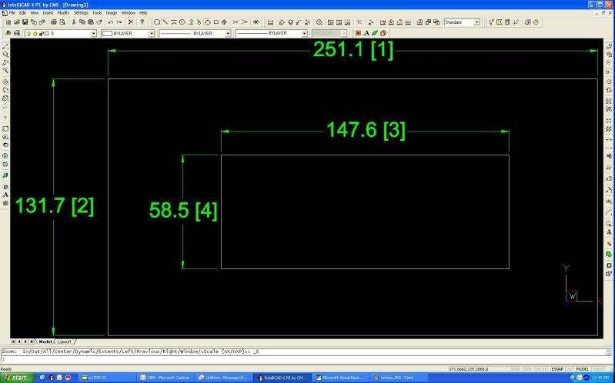Screen dimensions: 615x383
Task: Open the Modify menu
Action: (63, 13)
